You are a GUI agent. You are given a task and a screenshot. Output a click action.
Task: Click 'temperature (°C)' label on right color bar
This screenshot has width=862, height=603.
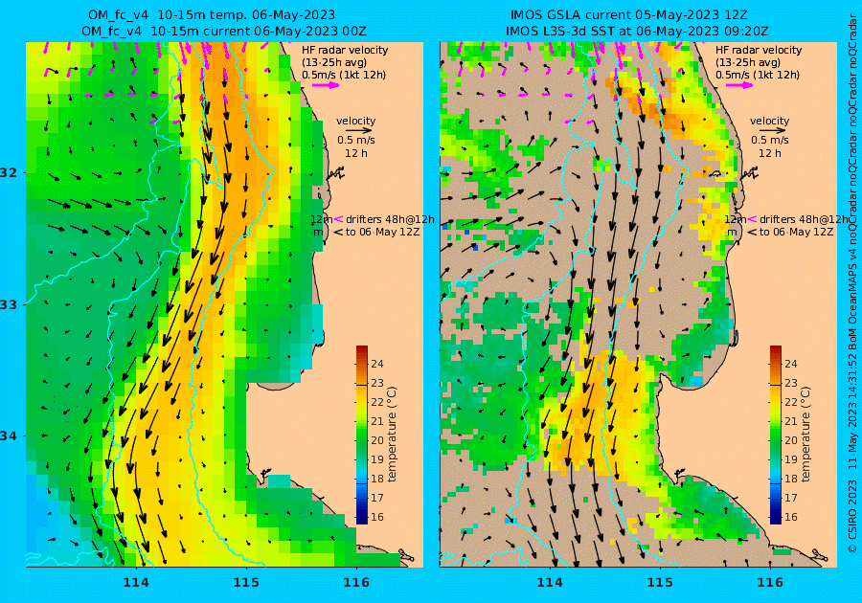click(805, 435)
